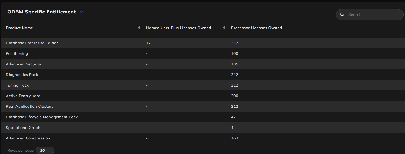Click resize handle before Processor Licenses Owned
Viewport: 405px width, 154px height.
click(224, 28)
